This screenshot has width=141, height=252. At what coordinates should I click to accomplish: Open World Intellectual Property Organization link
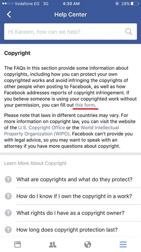point(61,131)
